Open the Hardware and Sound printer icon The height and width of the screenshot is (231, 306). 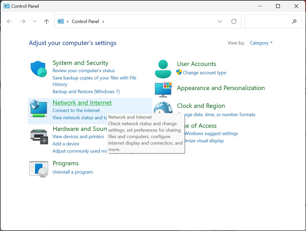click(39, 136)
